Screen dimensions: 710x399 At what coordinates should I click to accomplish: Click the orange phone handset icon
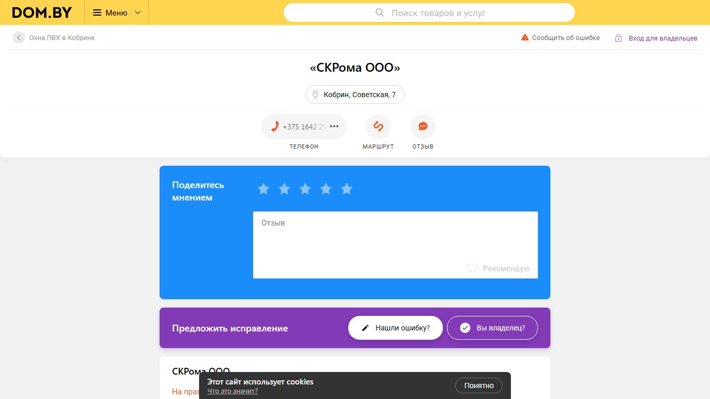[275, 126]
